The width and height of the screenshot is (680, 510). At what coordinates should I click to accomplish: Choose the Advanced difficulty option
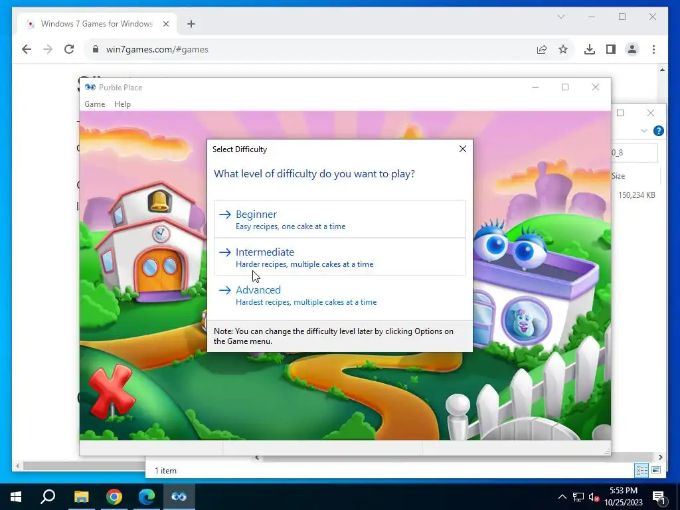(339, 295)
